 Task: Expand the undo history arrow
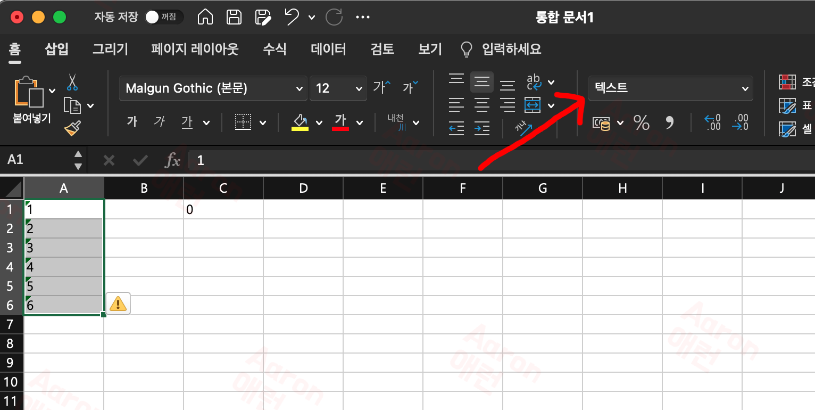pos(312,17)
